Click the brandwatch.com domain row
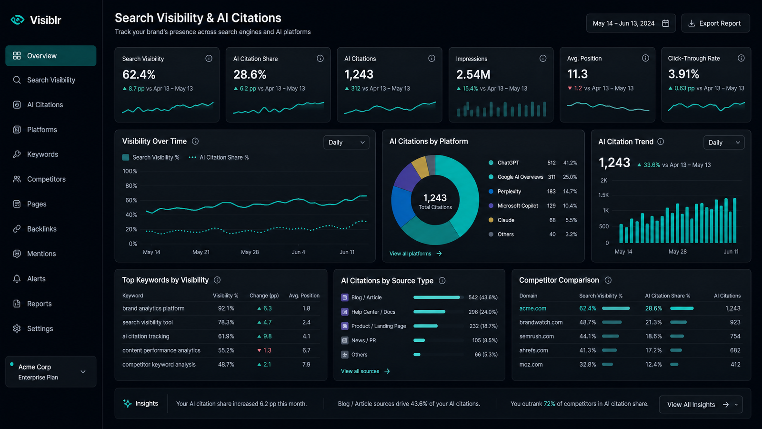 click(630, 322)
